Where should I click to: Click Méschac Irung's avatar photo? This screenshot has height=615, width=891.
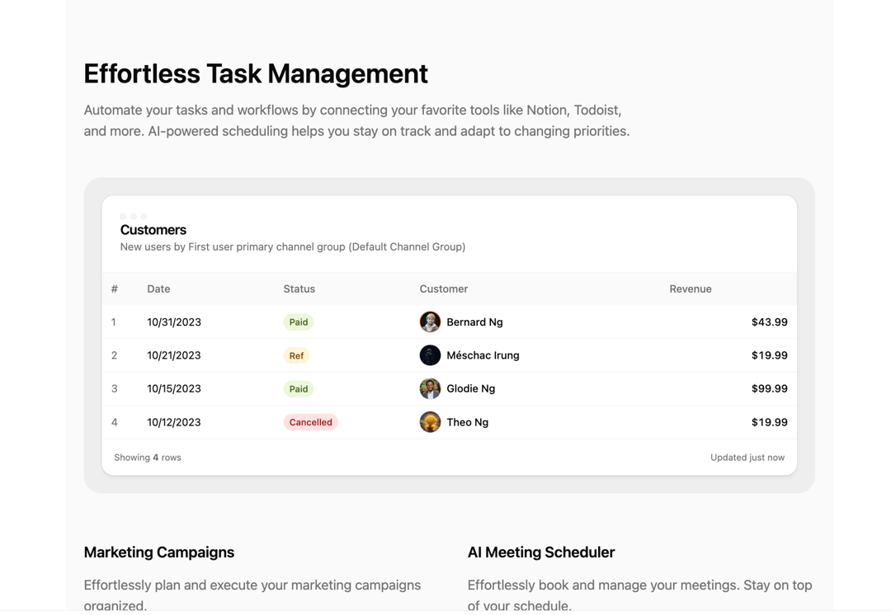430,355
